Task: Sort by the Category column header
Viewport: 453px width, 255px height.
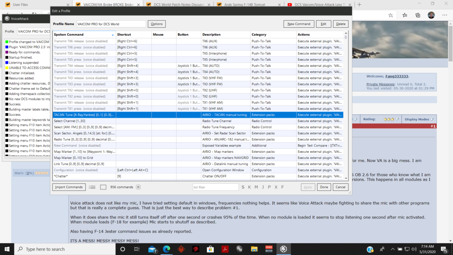Action: coord(273,34)
